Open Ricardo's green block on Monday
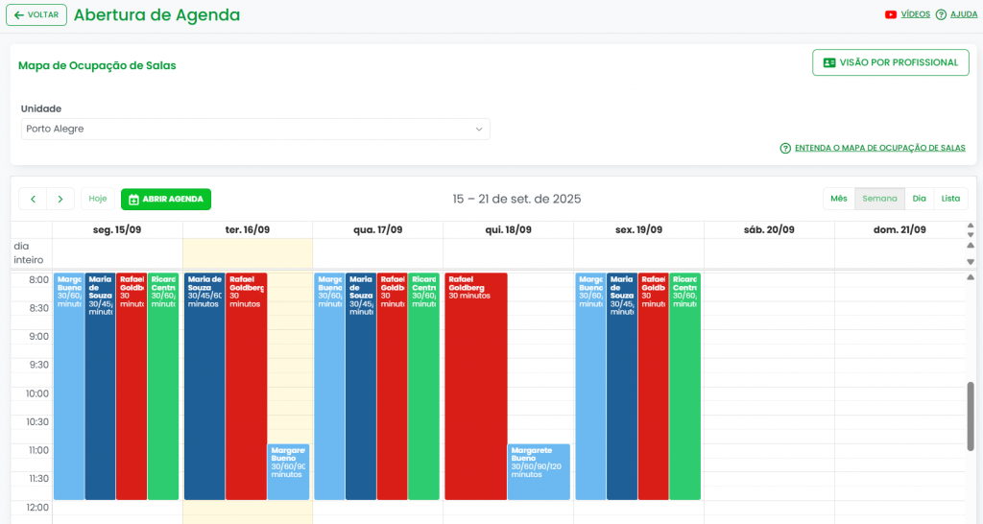Image resolution: width=983 pixels, height=524 pixels. point(163,384)
